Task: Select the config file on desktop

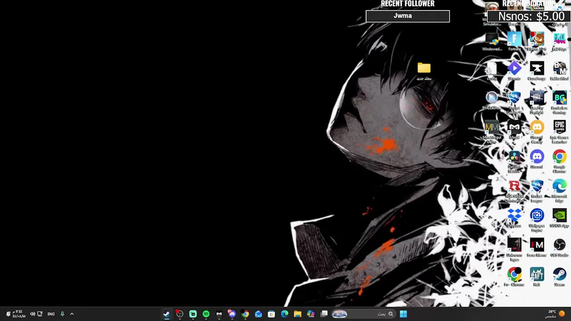Action: 492,71
